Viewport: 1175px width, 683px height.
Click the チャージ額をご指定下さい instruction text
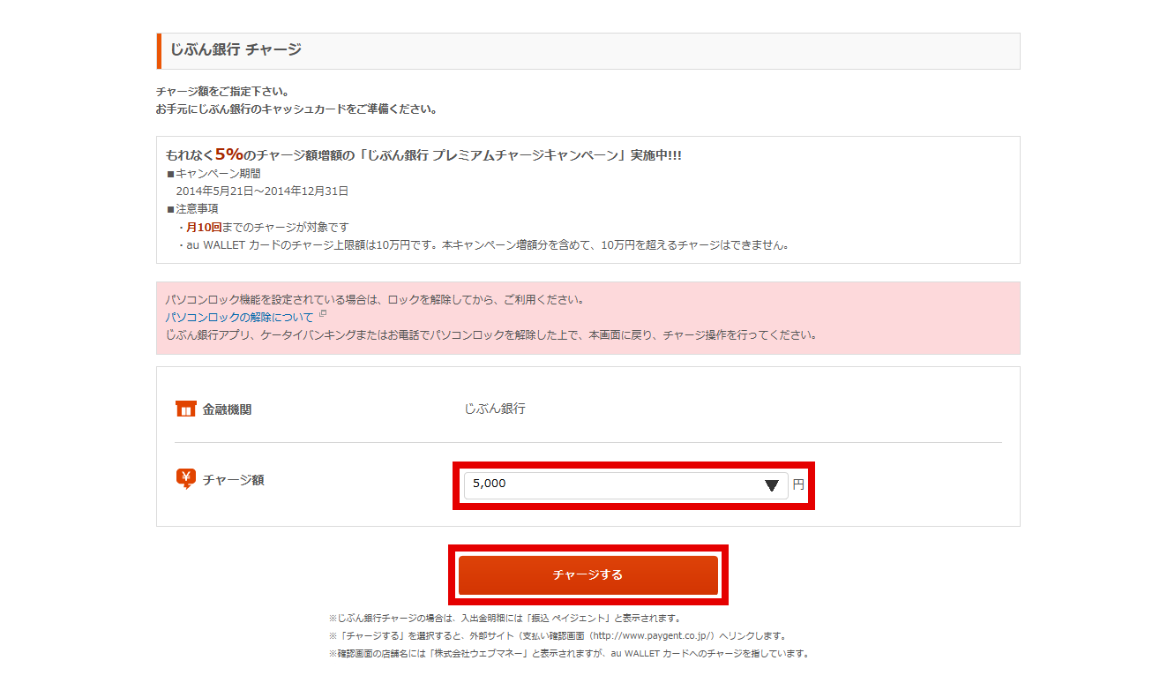(222, 92)
